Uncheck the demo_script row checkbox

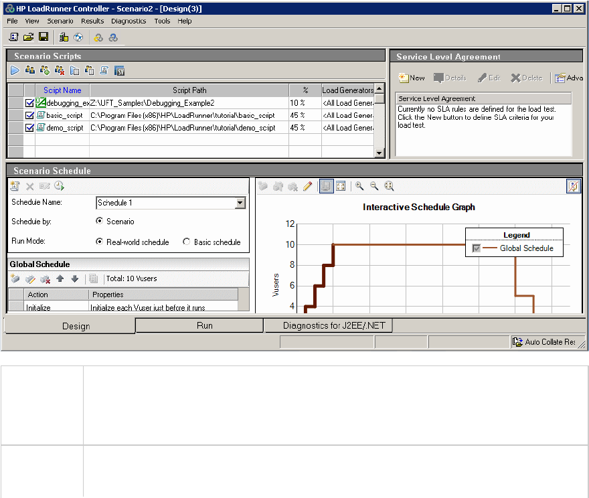tap(29, 128)
